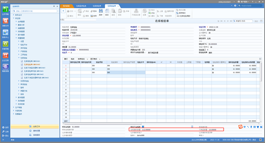Click the 退出 exit option

coord(6,136)
